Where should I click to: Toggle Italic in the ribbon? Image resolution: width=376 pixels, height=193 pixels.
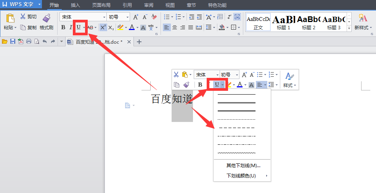point(71,27)
